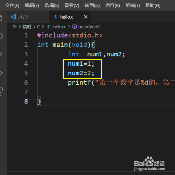
Task: Open the 文件(F) menu
Action: [x=12, y=5]
